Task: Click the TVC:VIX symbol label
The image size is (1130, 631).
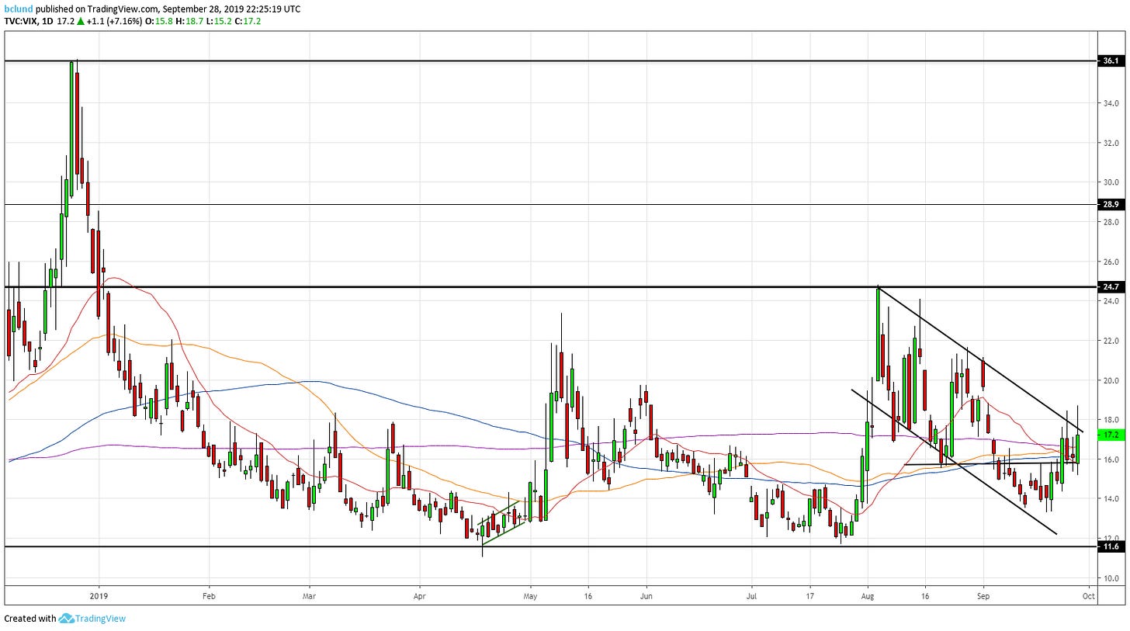Action: (20, 21)
